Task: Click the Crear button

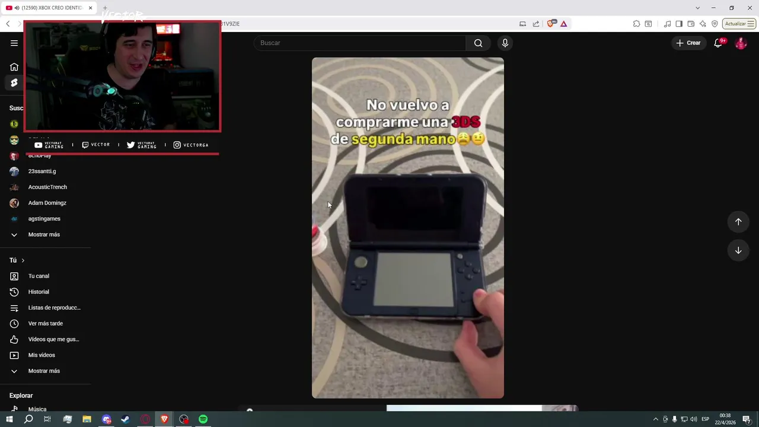Action: 688,43
